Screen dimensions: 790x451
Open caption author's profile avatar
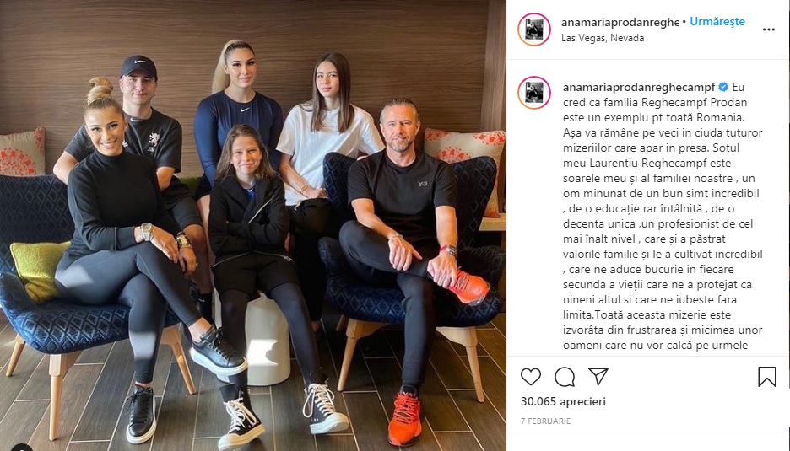pos(534,93)
